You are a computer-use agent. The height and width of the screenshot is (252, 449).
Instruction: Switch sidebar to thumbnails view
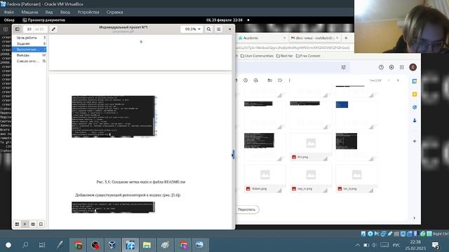pos(17,224)
